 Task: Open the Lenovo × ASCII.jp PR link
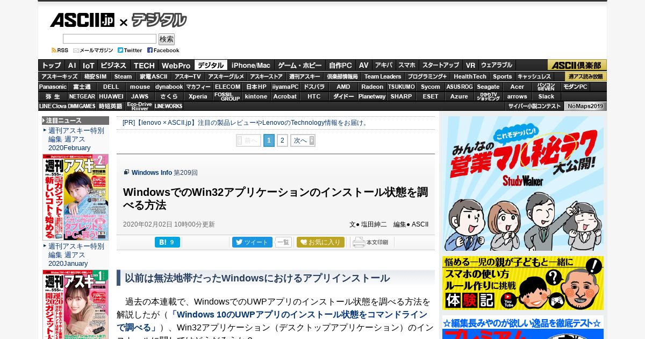click(245, 123)
